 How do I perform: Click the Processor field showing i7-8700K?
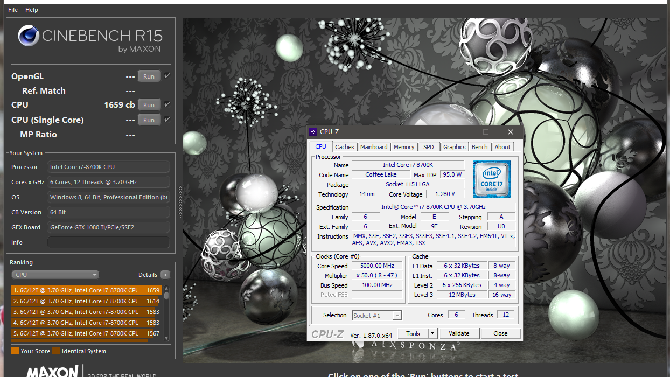click(x=108, y=167)
